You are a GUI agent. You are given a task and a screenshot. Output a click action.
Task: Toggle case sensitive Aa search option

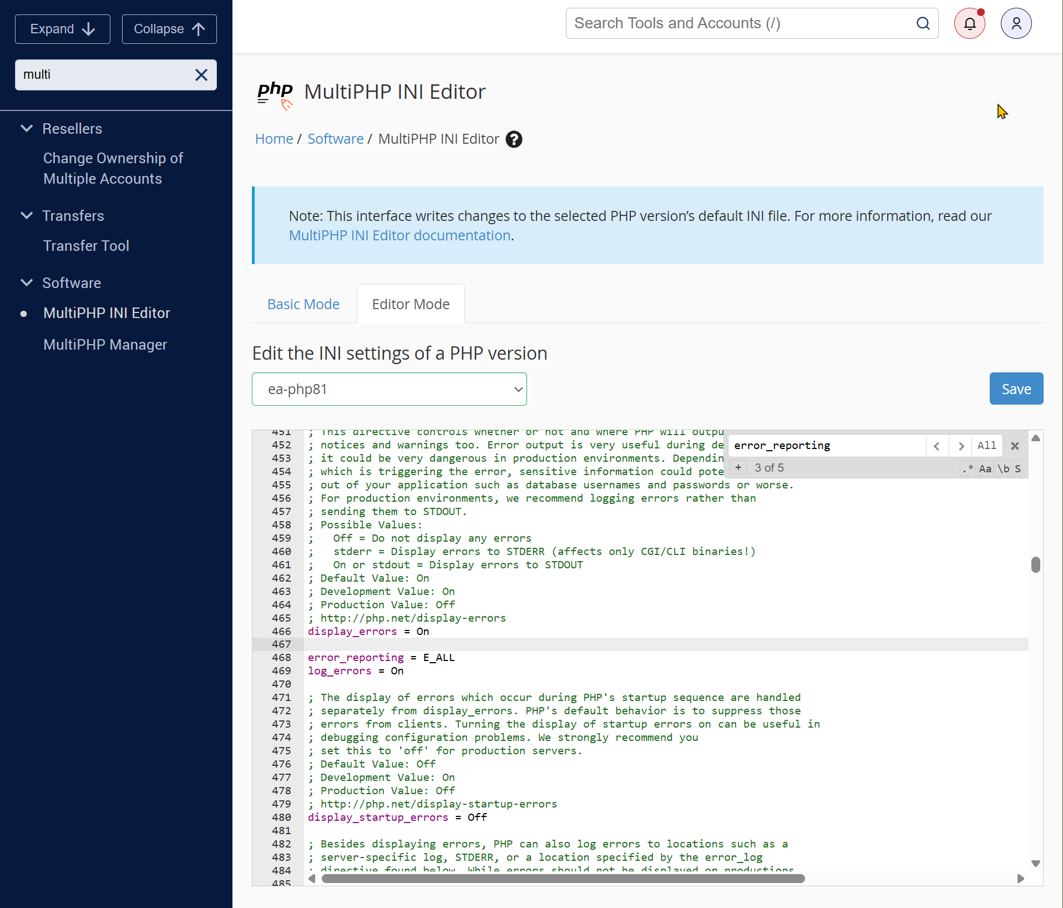tap(985, 468)
